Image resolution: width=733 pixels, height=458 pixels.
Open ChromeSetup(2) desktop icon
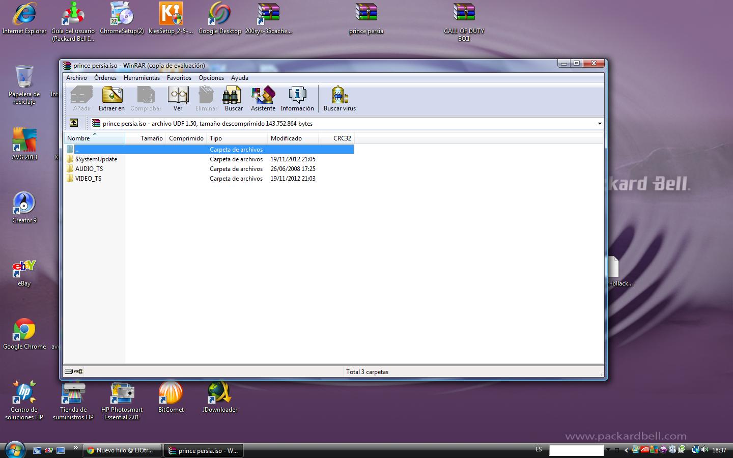pyautogui.click(x=122, y=18)
